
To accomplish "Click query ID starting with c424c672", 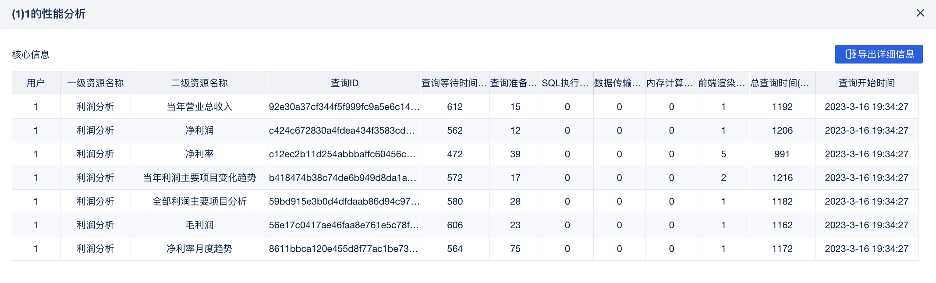I will tap(342, 131).
